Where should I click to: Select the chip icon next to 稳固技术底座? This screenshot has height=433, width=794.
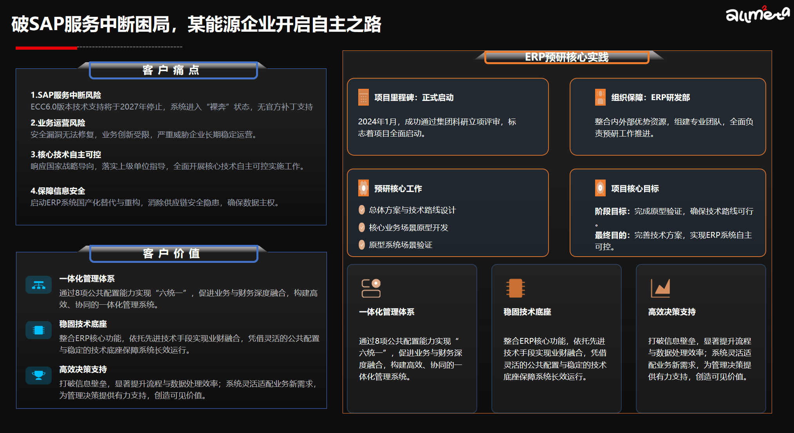(x=38, y=330)
